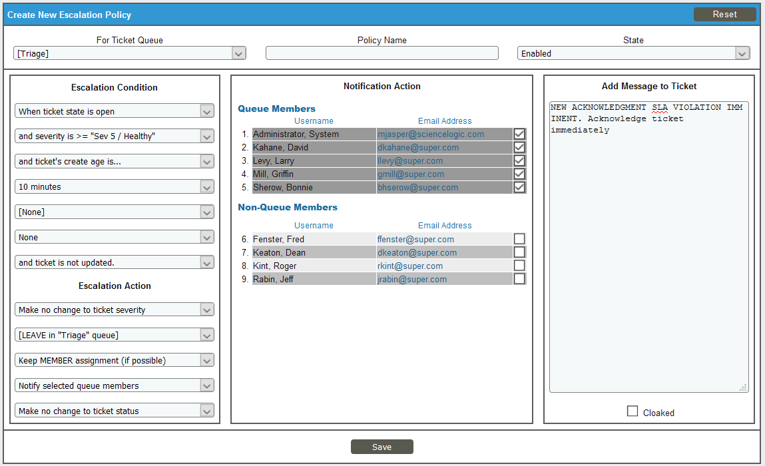Click the message text area resize grip
The height and width of the screenshot is (466, 765).
click(x=743, y=387)
